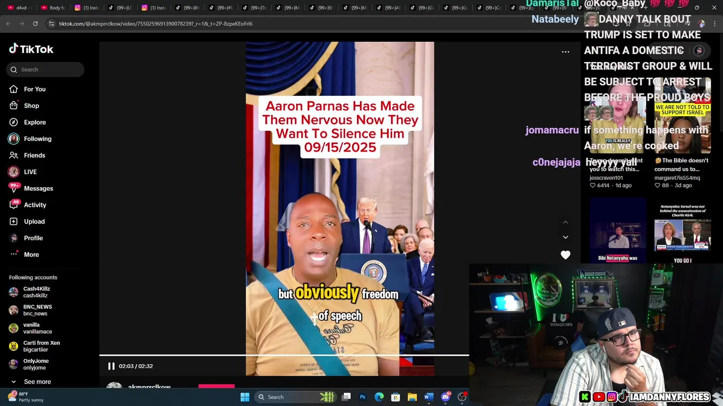Open OnlyJome following account
Image resolution: width=723 pixels, height=406 pixels.
pyautogui.click(x=36, y=364)
